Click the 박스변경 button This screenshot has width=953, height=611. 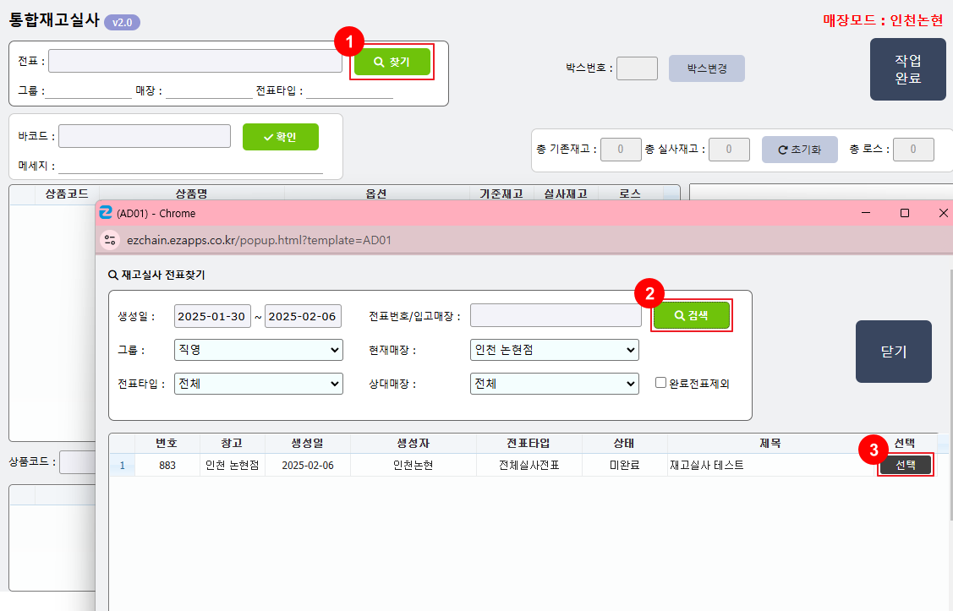click(706, 68)
